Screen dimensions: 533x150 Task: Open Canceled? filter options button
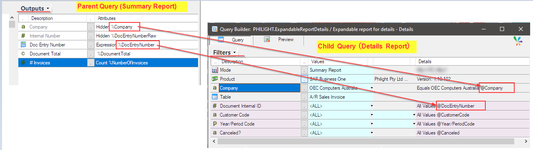(304, 133)
